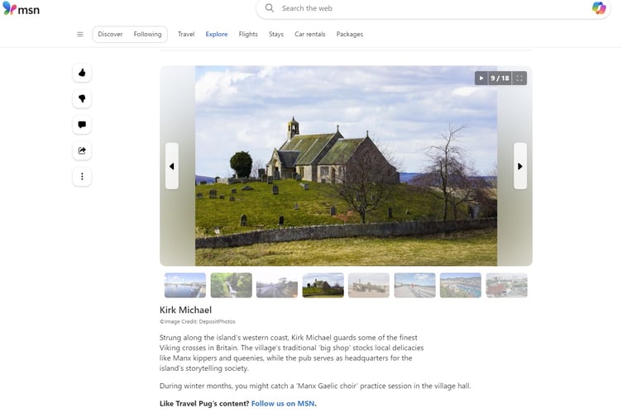Go to the previous slide
This screenshot has height=413, width=622.
tap(172, 166)
